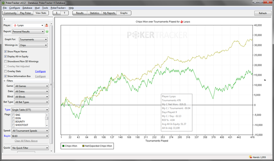The height and width of the screenshot is (161, 274).
Task: Click green Chips Won legend swatch
Action: [x=63, y=146]
